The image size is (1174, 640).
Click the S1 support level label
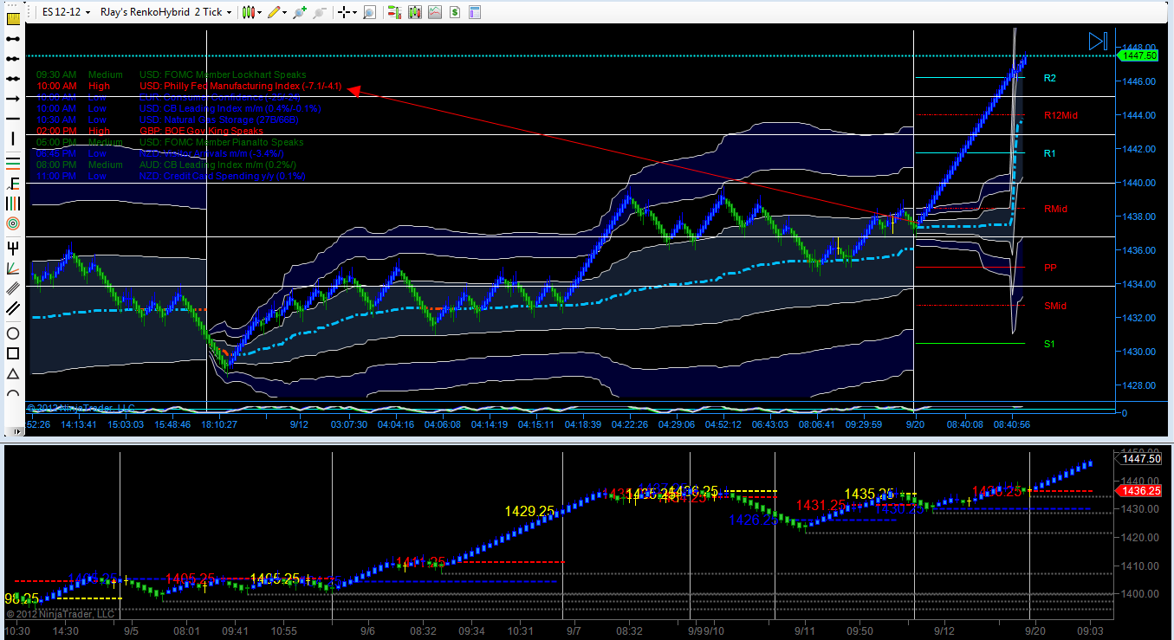click(x=1049, y=344)
